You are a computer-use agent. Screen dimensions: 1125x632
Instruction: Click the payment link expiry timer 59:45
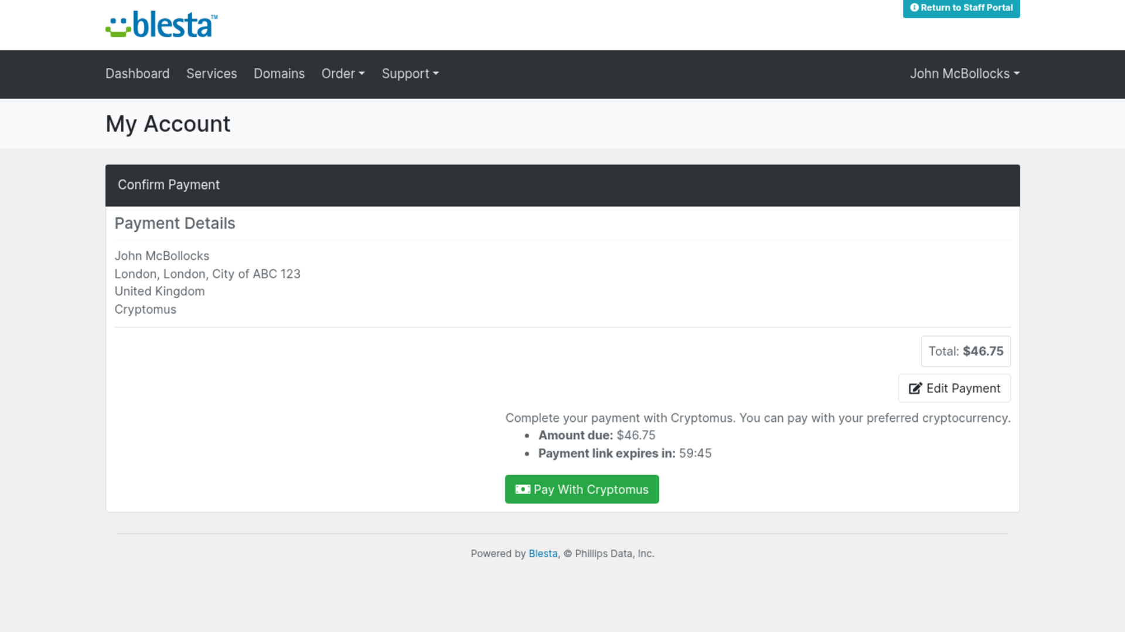click(x=695, y=454)
